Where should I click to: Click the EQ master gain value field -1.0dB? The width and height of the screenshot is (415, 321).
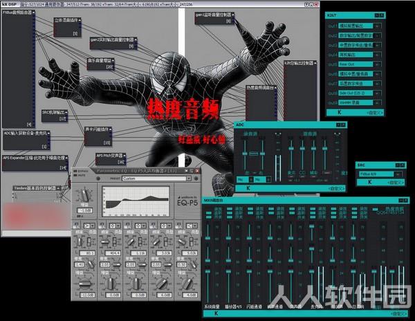tap(84, 210)
